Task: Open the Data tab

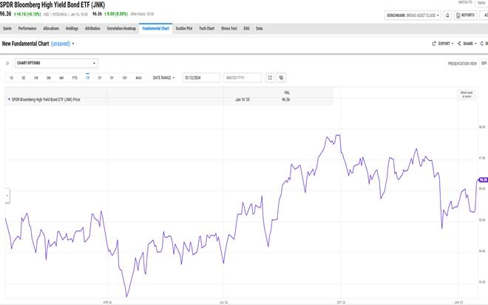Action: (x=260, y=28)
